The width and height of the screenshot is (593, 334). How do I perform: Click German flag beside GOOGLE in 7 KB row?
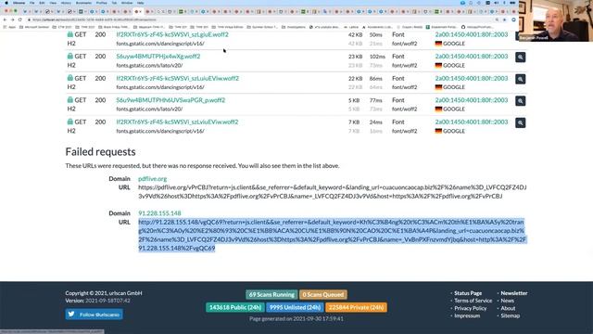click(438, 131)
